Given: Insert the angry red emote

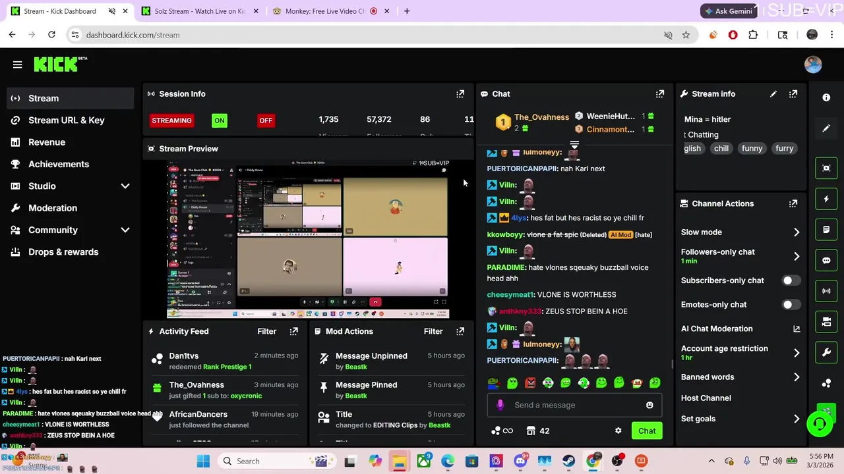Looking at the screenshot, I should (x=530, y=382).
